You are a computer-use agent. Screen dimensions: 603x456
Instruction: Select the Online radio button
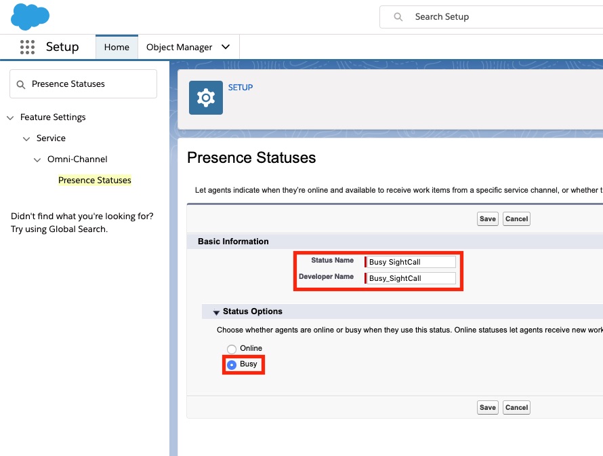(x=232, y=349)
